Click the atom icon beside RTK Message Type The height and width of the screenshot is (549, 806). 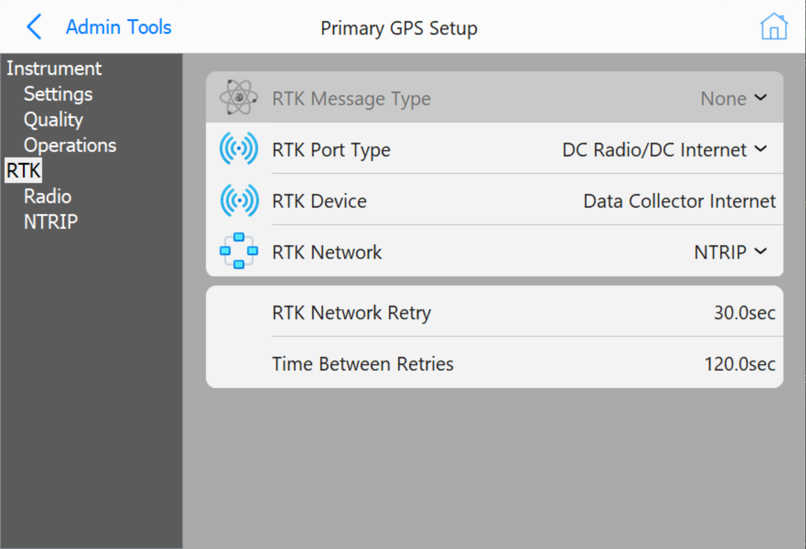click(239, 98)
